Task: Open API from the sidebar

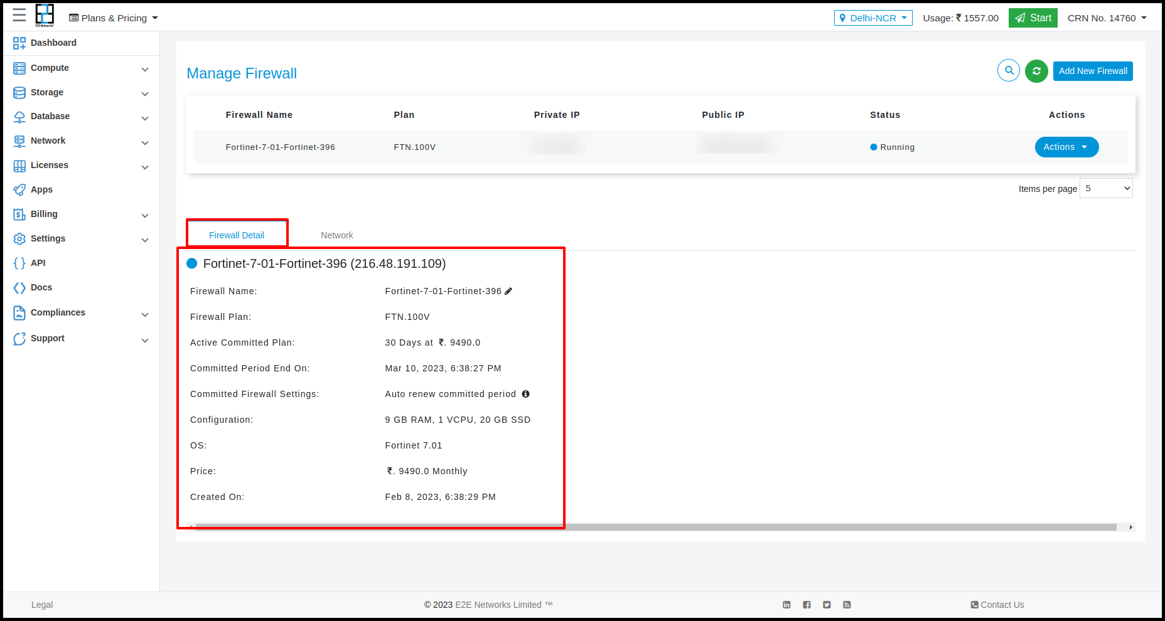Action: (38, 263)
